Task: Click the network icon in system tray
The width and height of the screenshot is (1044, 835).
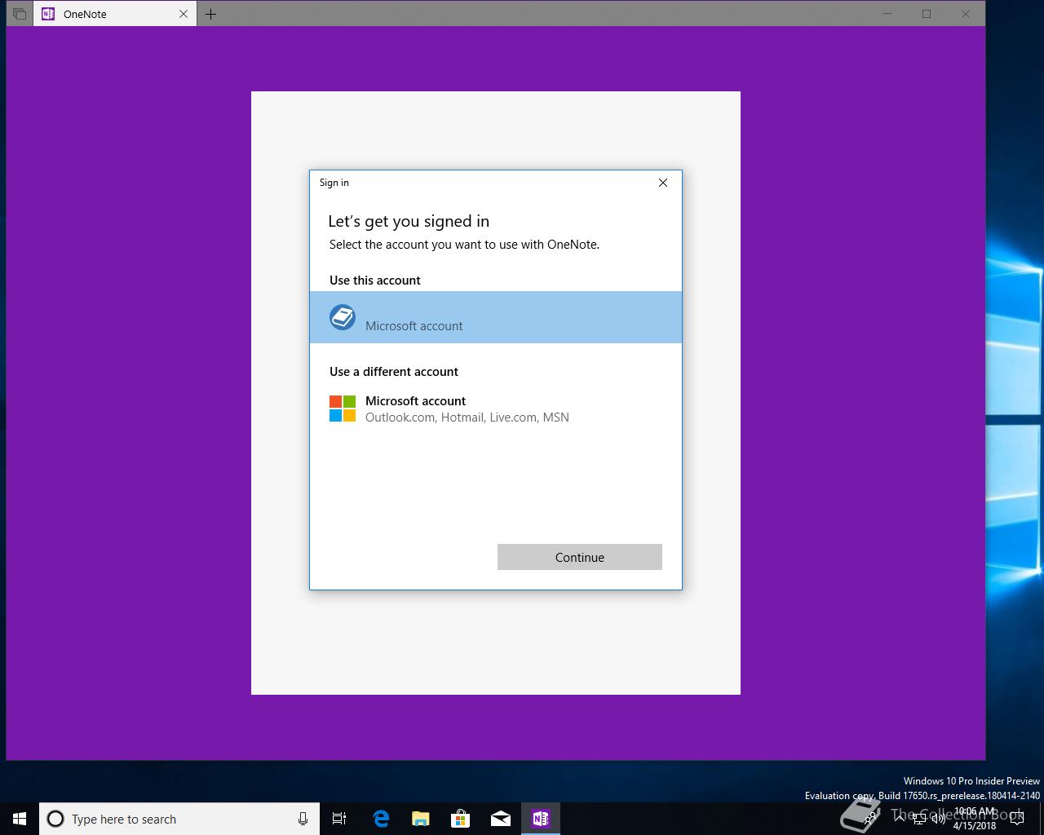Action: 919,819
